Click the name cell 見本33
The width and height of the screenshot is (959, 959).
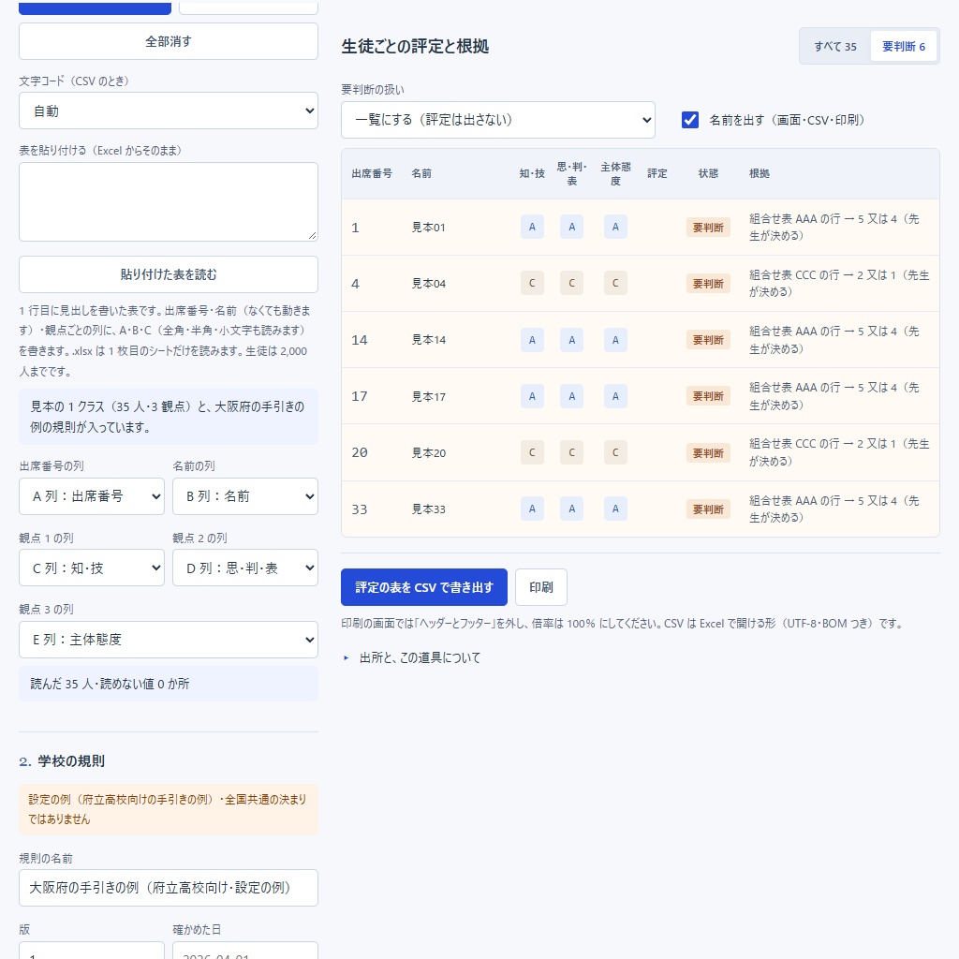[428, 509]
